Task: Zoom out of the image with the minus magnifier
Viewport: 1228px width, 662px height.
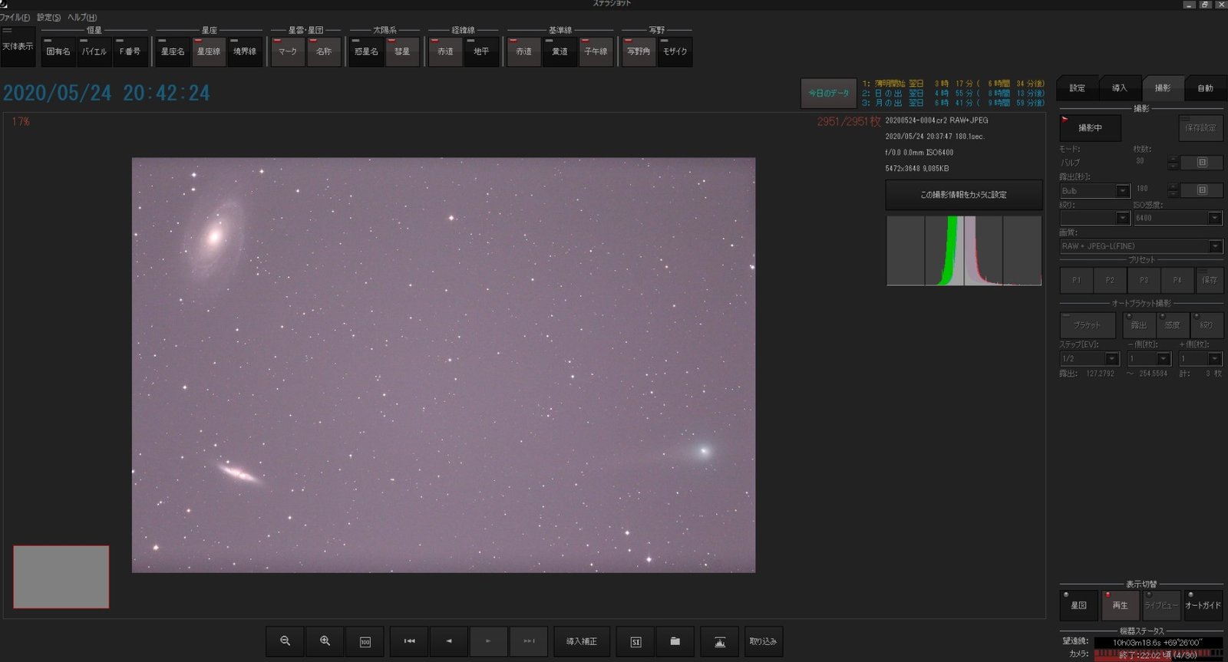Action: coord(286,641)
